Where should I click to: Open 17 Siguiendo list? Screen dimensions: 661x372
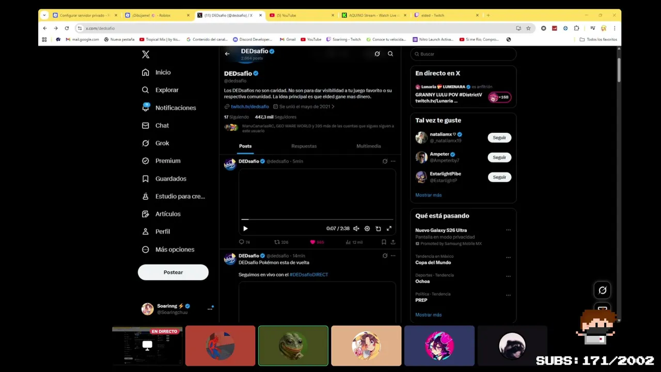pos(236,117)
